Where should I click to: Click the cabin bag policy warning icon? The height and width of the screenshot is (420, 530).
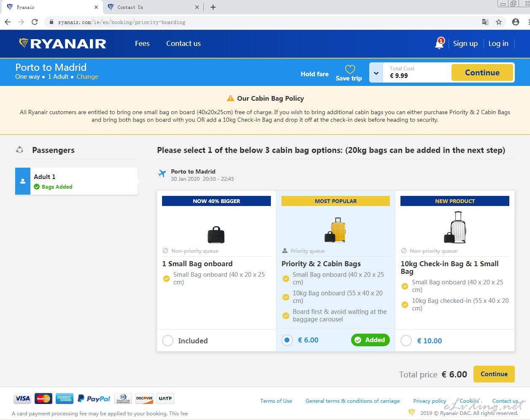tap(230, 98)
